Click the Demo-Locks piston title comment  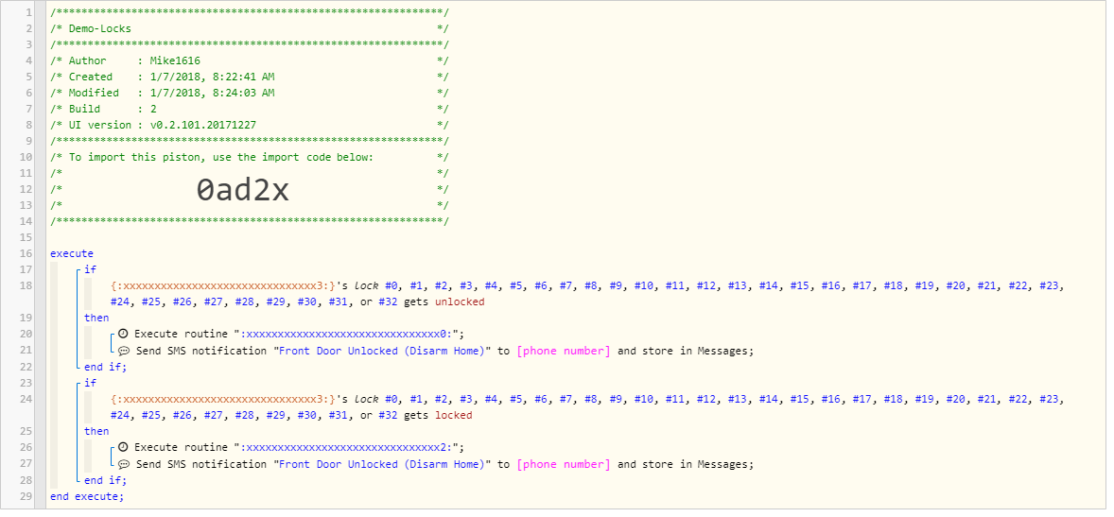pyautogui.click(x=99, y=28)
